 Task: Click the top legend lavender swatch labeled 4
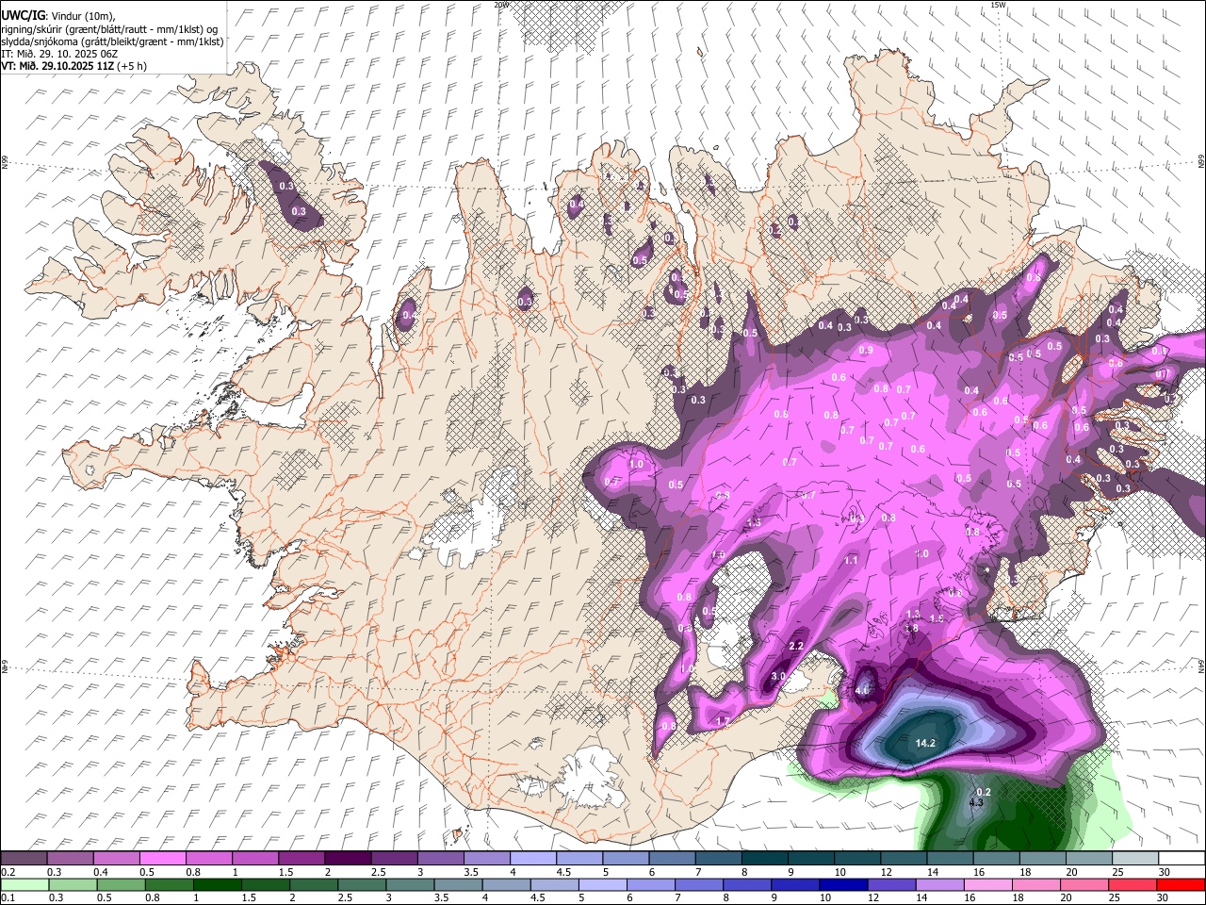coord(533,858)
